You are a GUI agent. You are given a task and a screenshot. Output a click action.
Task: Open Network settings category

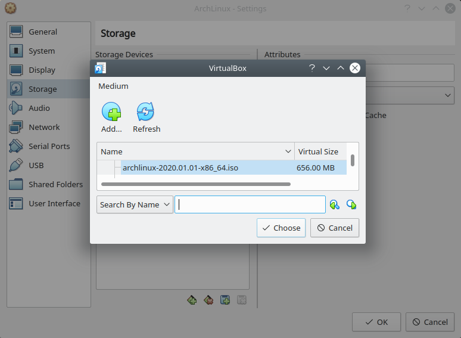[49, 127]
